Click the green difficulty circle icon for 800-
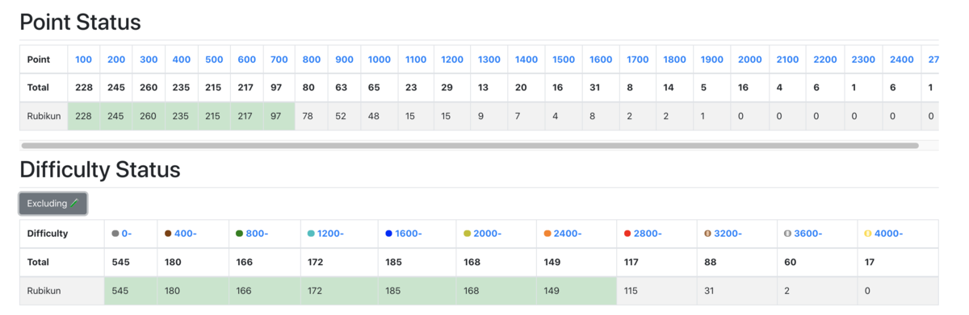Image resolution: width=969 pixels, height=315 pixels. pyautogui.click(x=240, y=234)
